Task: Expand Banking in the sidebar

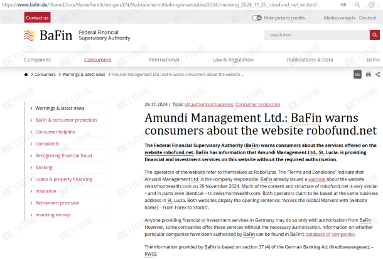Action: (44, 167)
